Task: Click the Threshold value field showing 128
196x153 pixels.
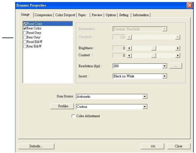Action: [x=119, y=37]
